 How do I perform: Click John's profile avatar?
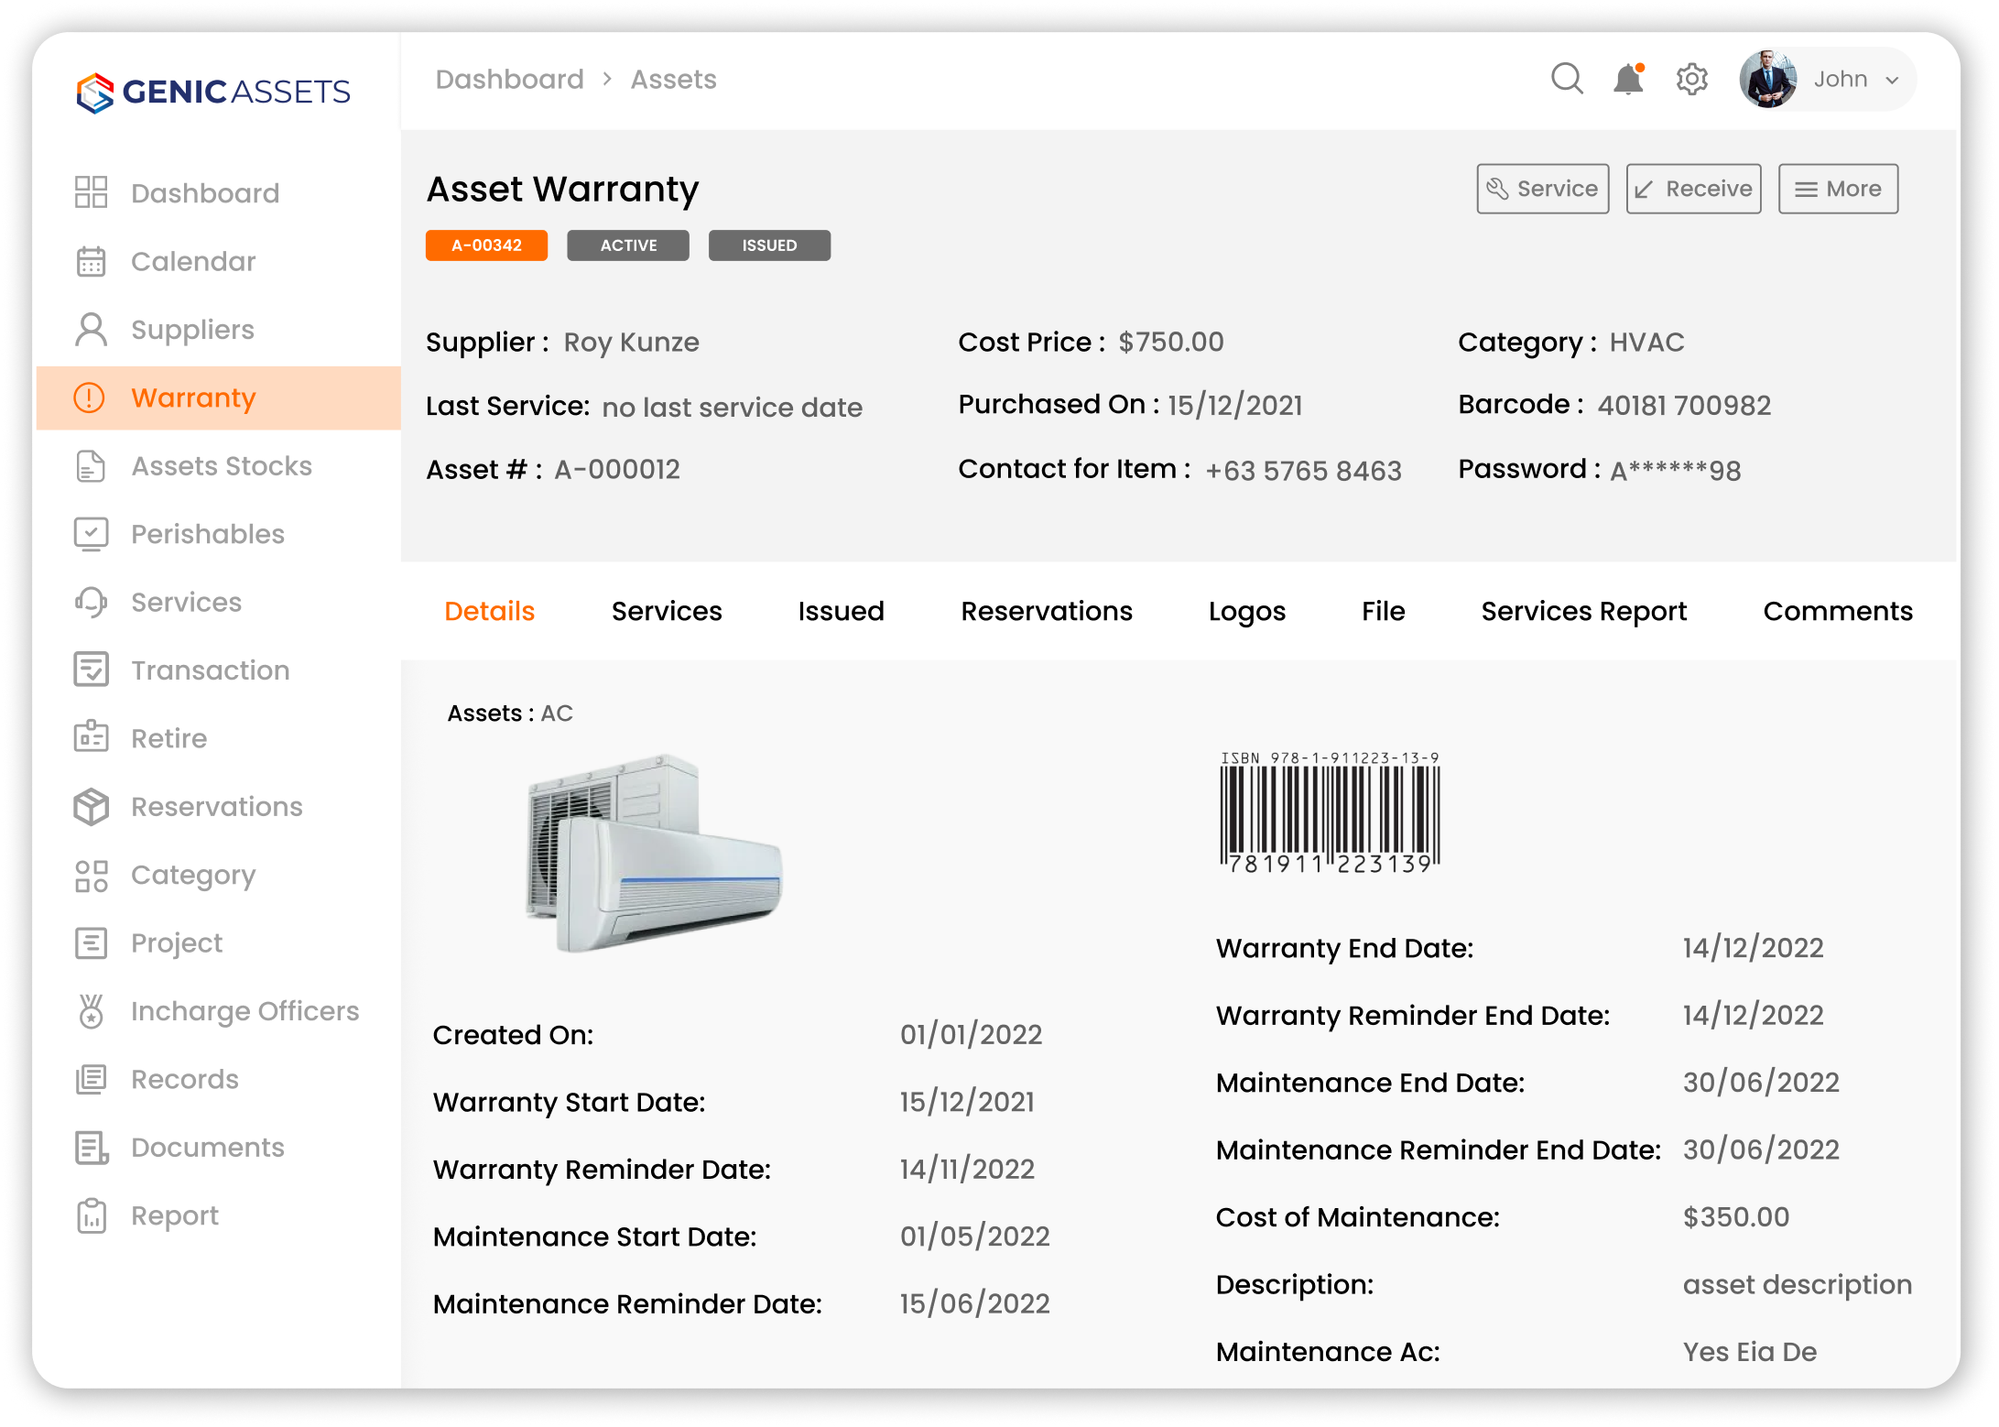(x=1767, y=79)
